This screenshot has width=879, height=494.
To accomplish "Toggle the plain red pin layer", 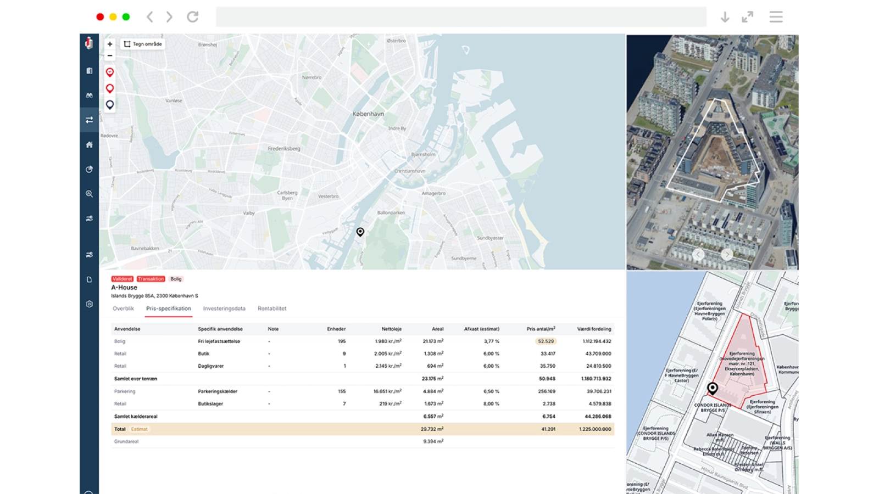I will (110, 88).
